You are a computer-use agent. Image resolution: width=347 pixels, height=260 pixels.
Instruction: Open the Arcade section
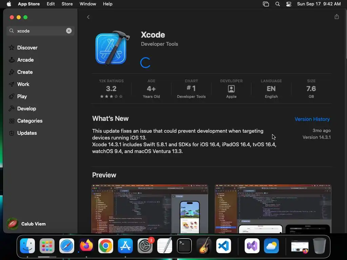[25, 60]
